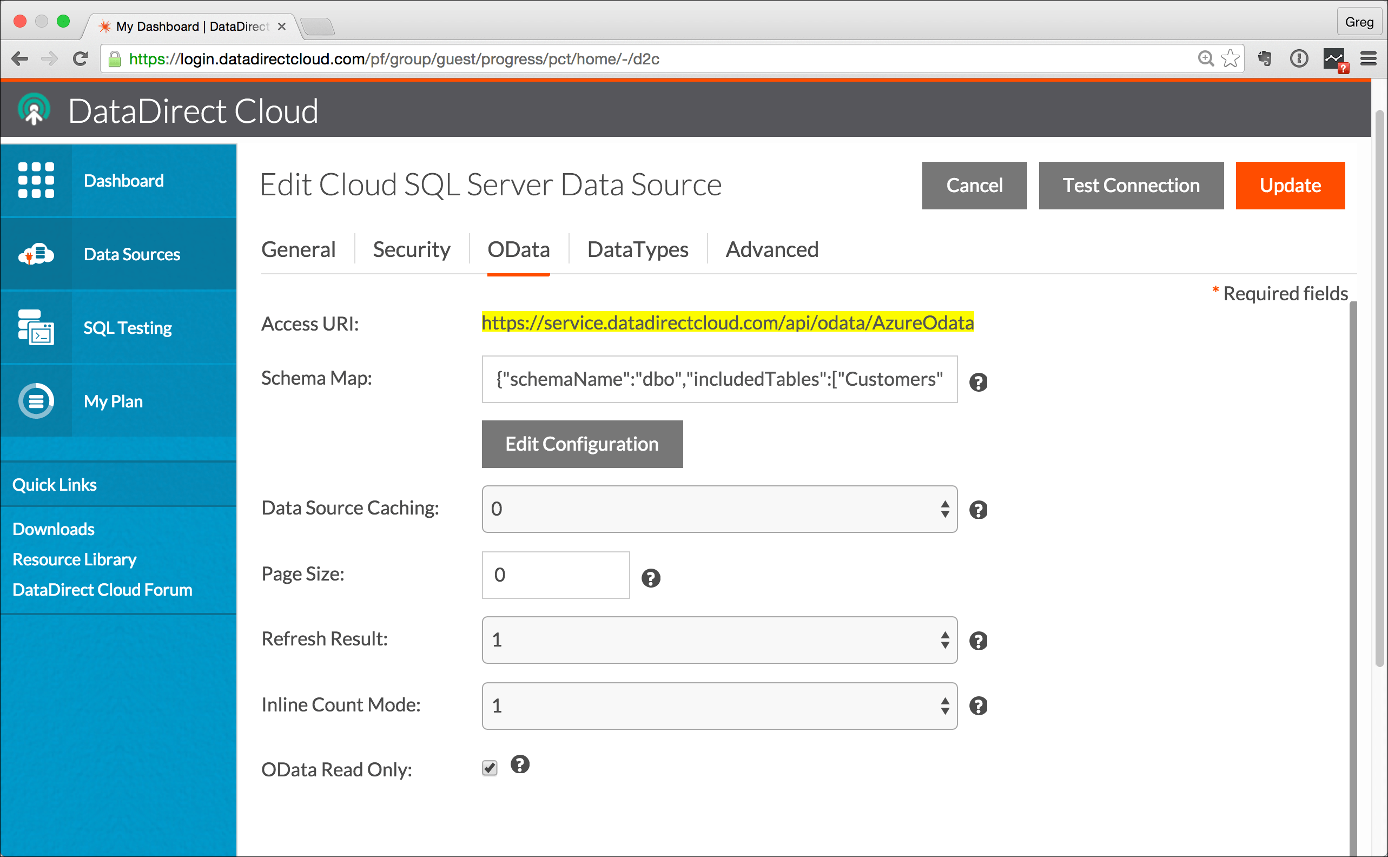Click the zoom magnifier icon in address bar
This screenshot has width=1388, height=857.
1206,58
